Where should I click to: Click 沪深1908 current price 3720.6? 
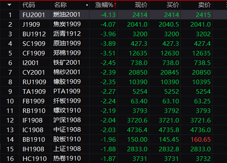[137, 120]
